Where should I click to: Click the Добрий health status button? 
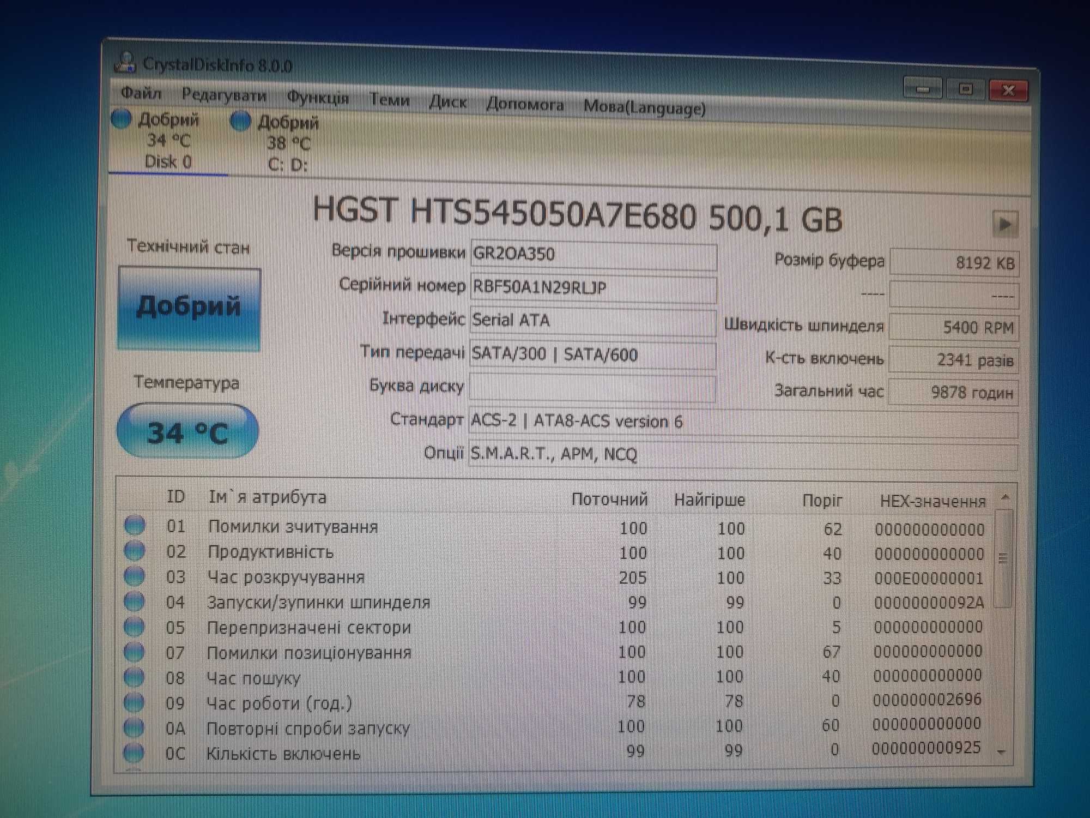coord(189,308)
